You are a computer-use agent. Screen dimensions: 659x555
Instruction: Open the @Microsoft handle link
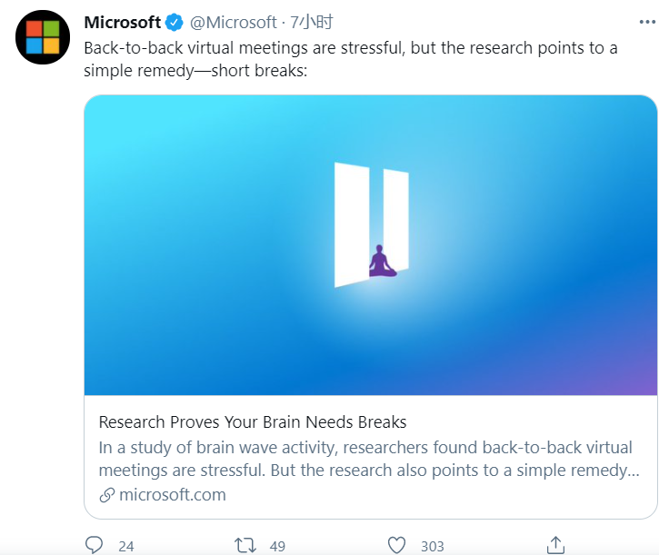click(x=234, y=22)
